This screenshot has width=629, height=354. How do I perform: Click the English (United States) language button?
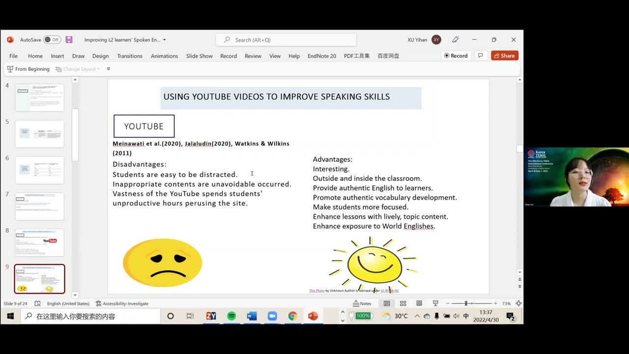coord(68,303)
